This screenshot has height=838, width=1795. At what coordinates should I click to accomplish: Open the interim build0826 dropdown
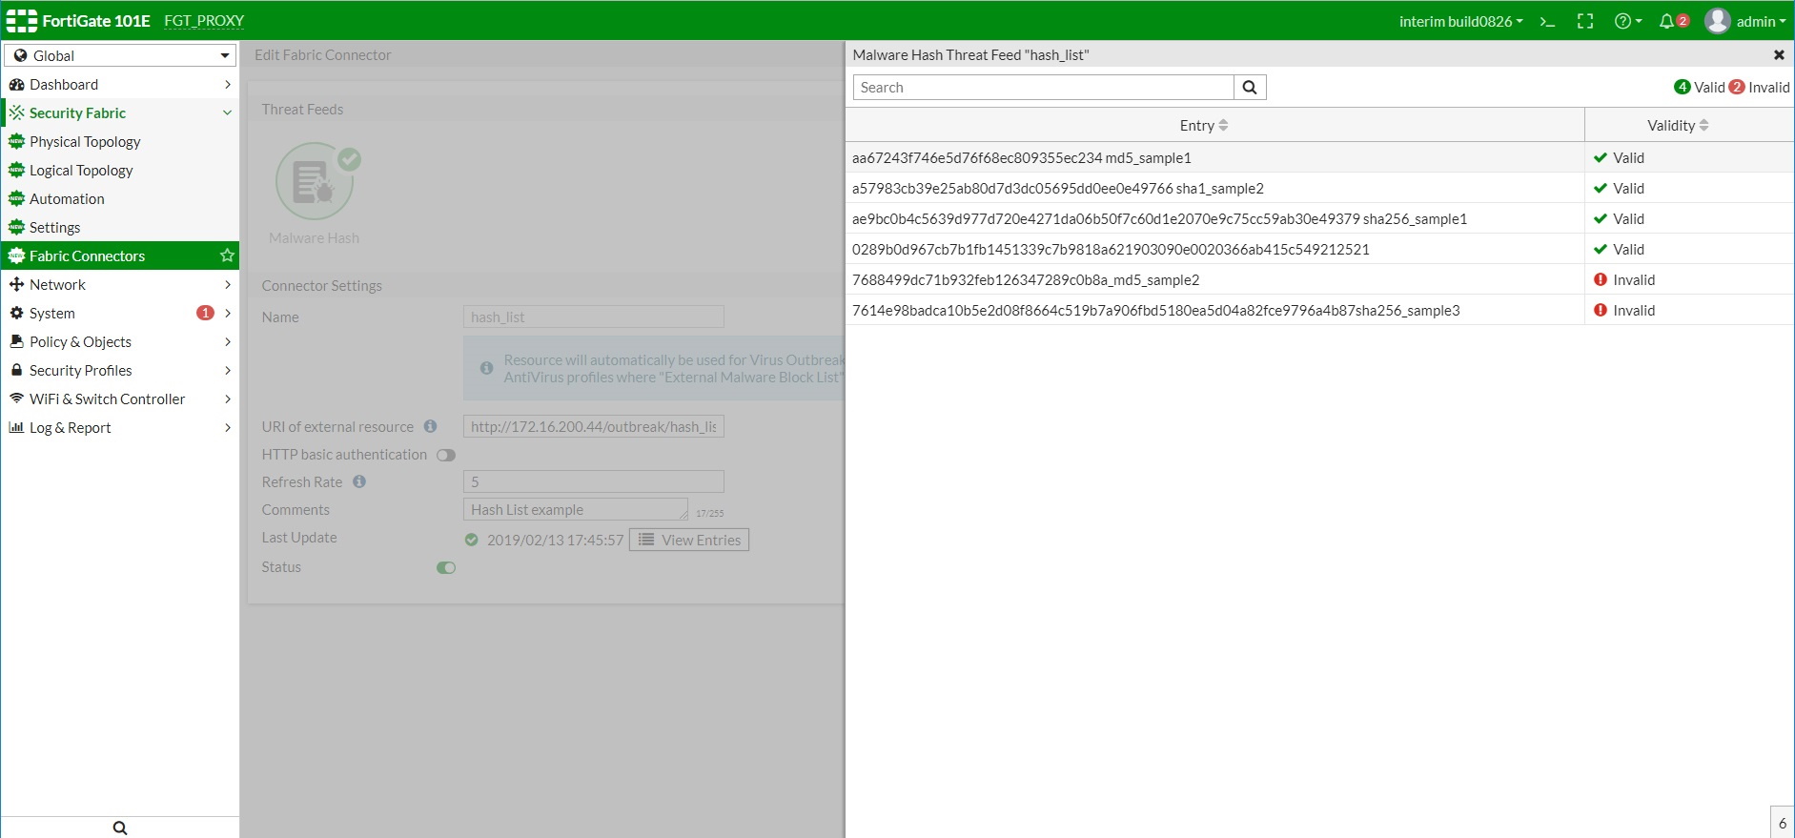click(x=1460, y=21)
